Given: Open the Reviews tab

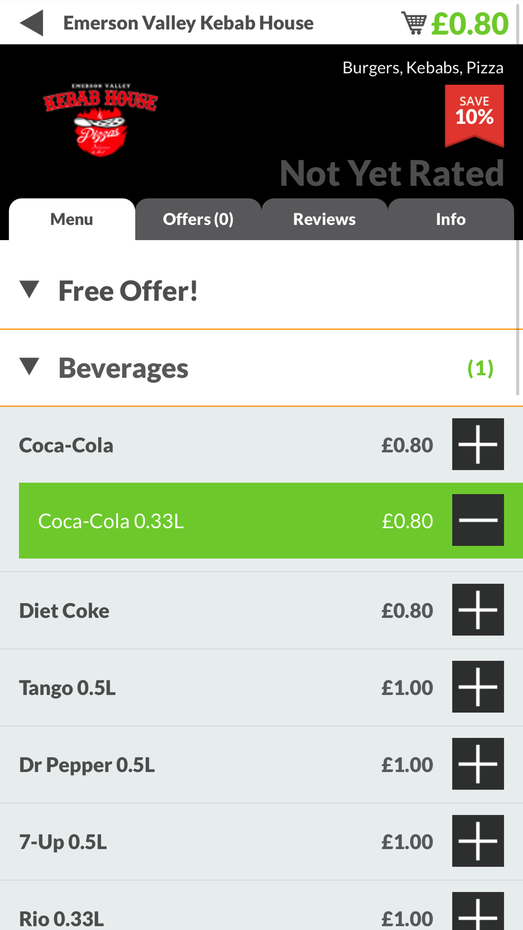Looking at the screenshot, I should [324, 219].
